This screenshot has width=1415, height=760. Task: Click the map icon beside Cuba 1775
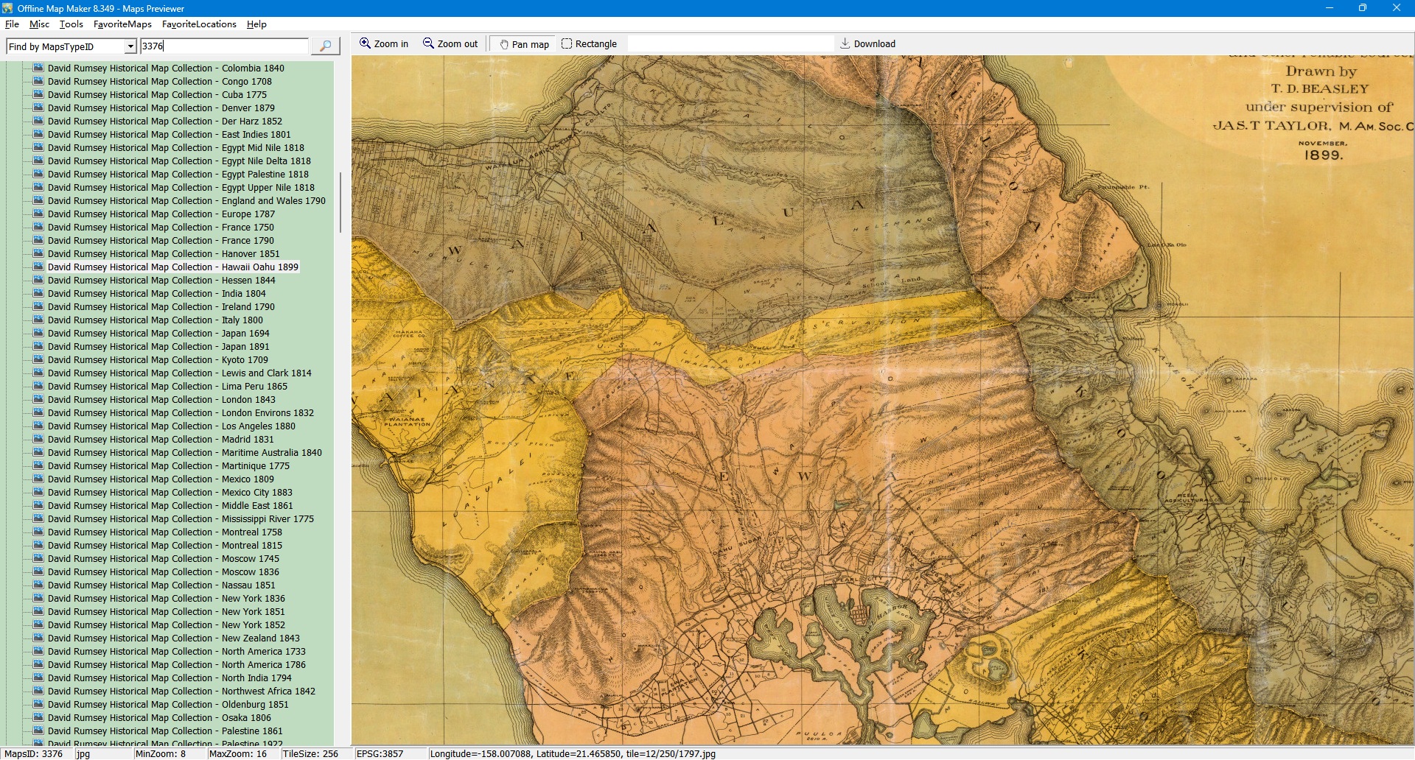click(38, 94)
